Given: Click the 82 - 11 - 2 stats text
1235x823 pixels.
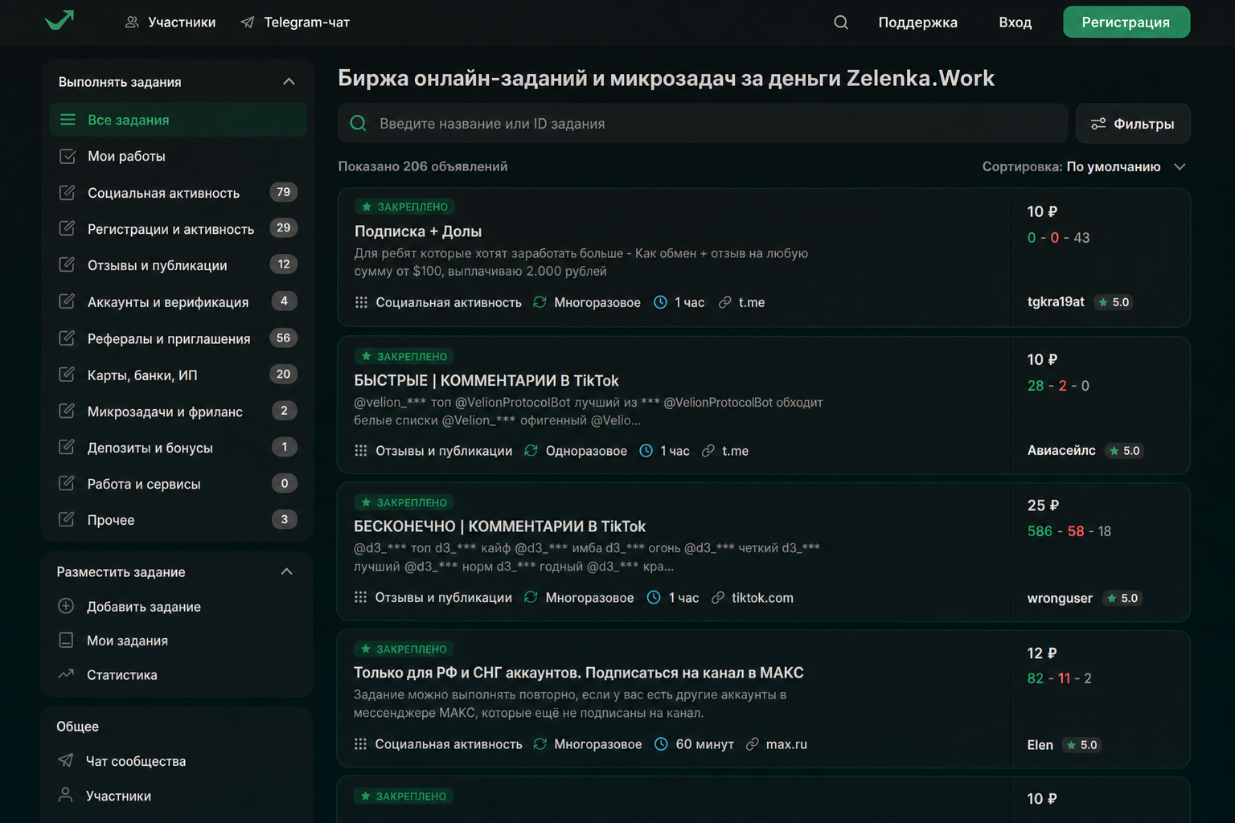Looking at the screenshot, I should pyautogui.click(x=1059, y=678).
